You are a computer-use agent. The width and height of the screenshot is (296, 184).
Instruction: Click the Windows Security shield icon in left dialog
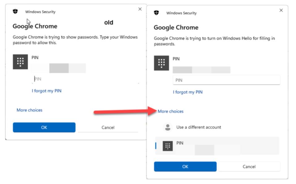tap(15, 12)
